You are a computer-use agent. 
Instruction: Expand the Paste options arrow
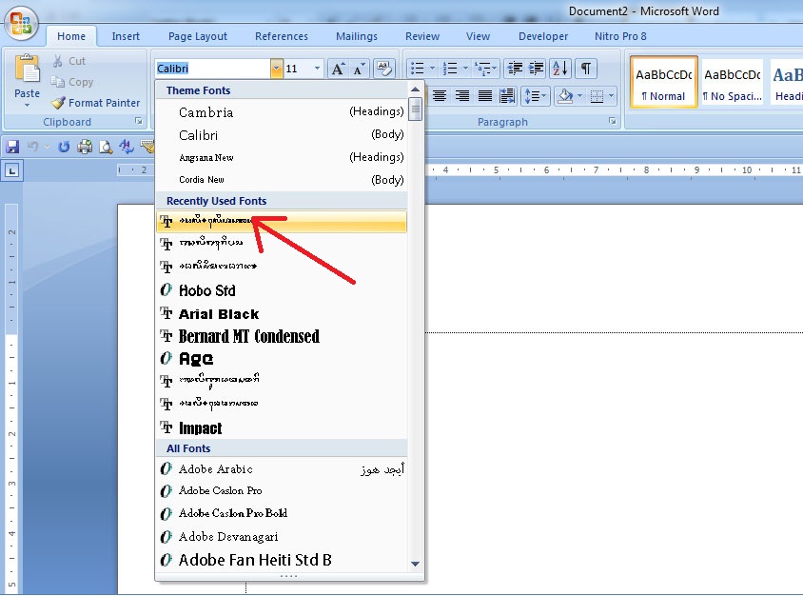[x=28, y=105]
